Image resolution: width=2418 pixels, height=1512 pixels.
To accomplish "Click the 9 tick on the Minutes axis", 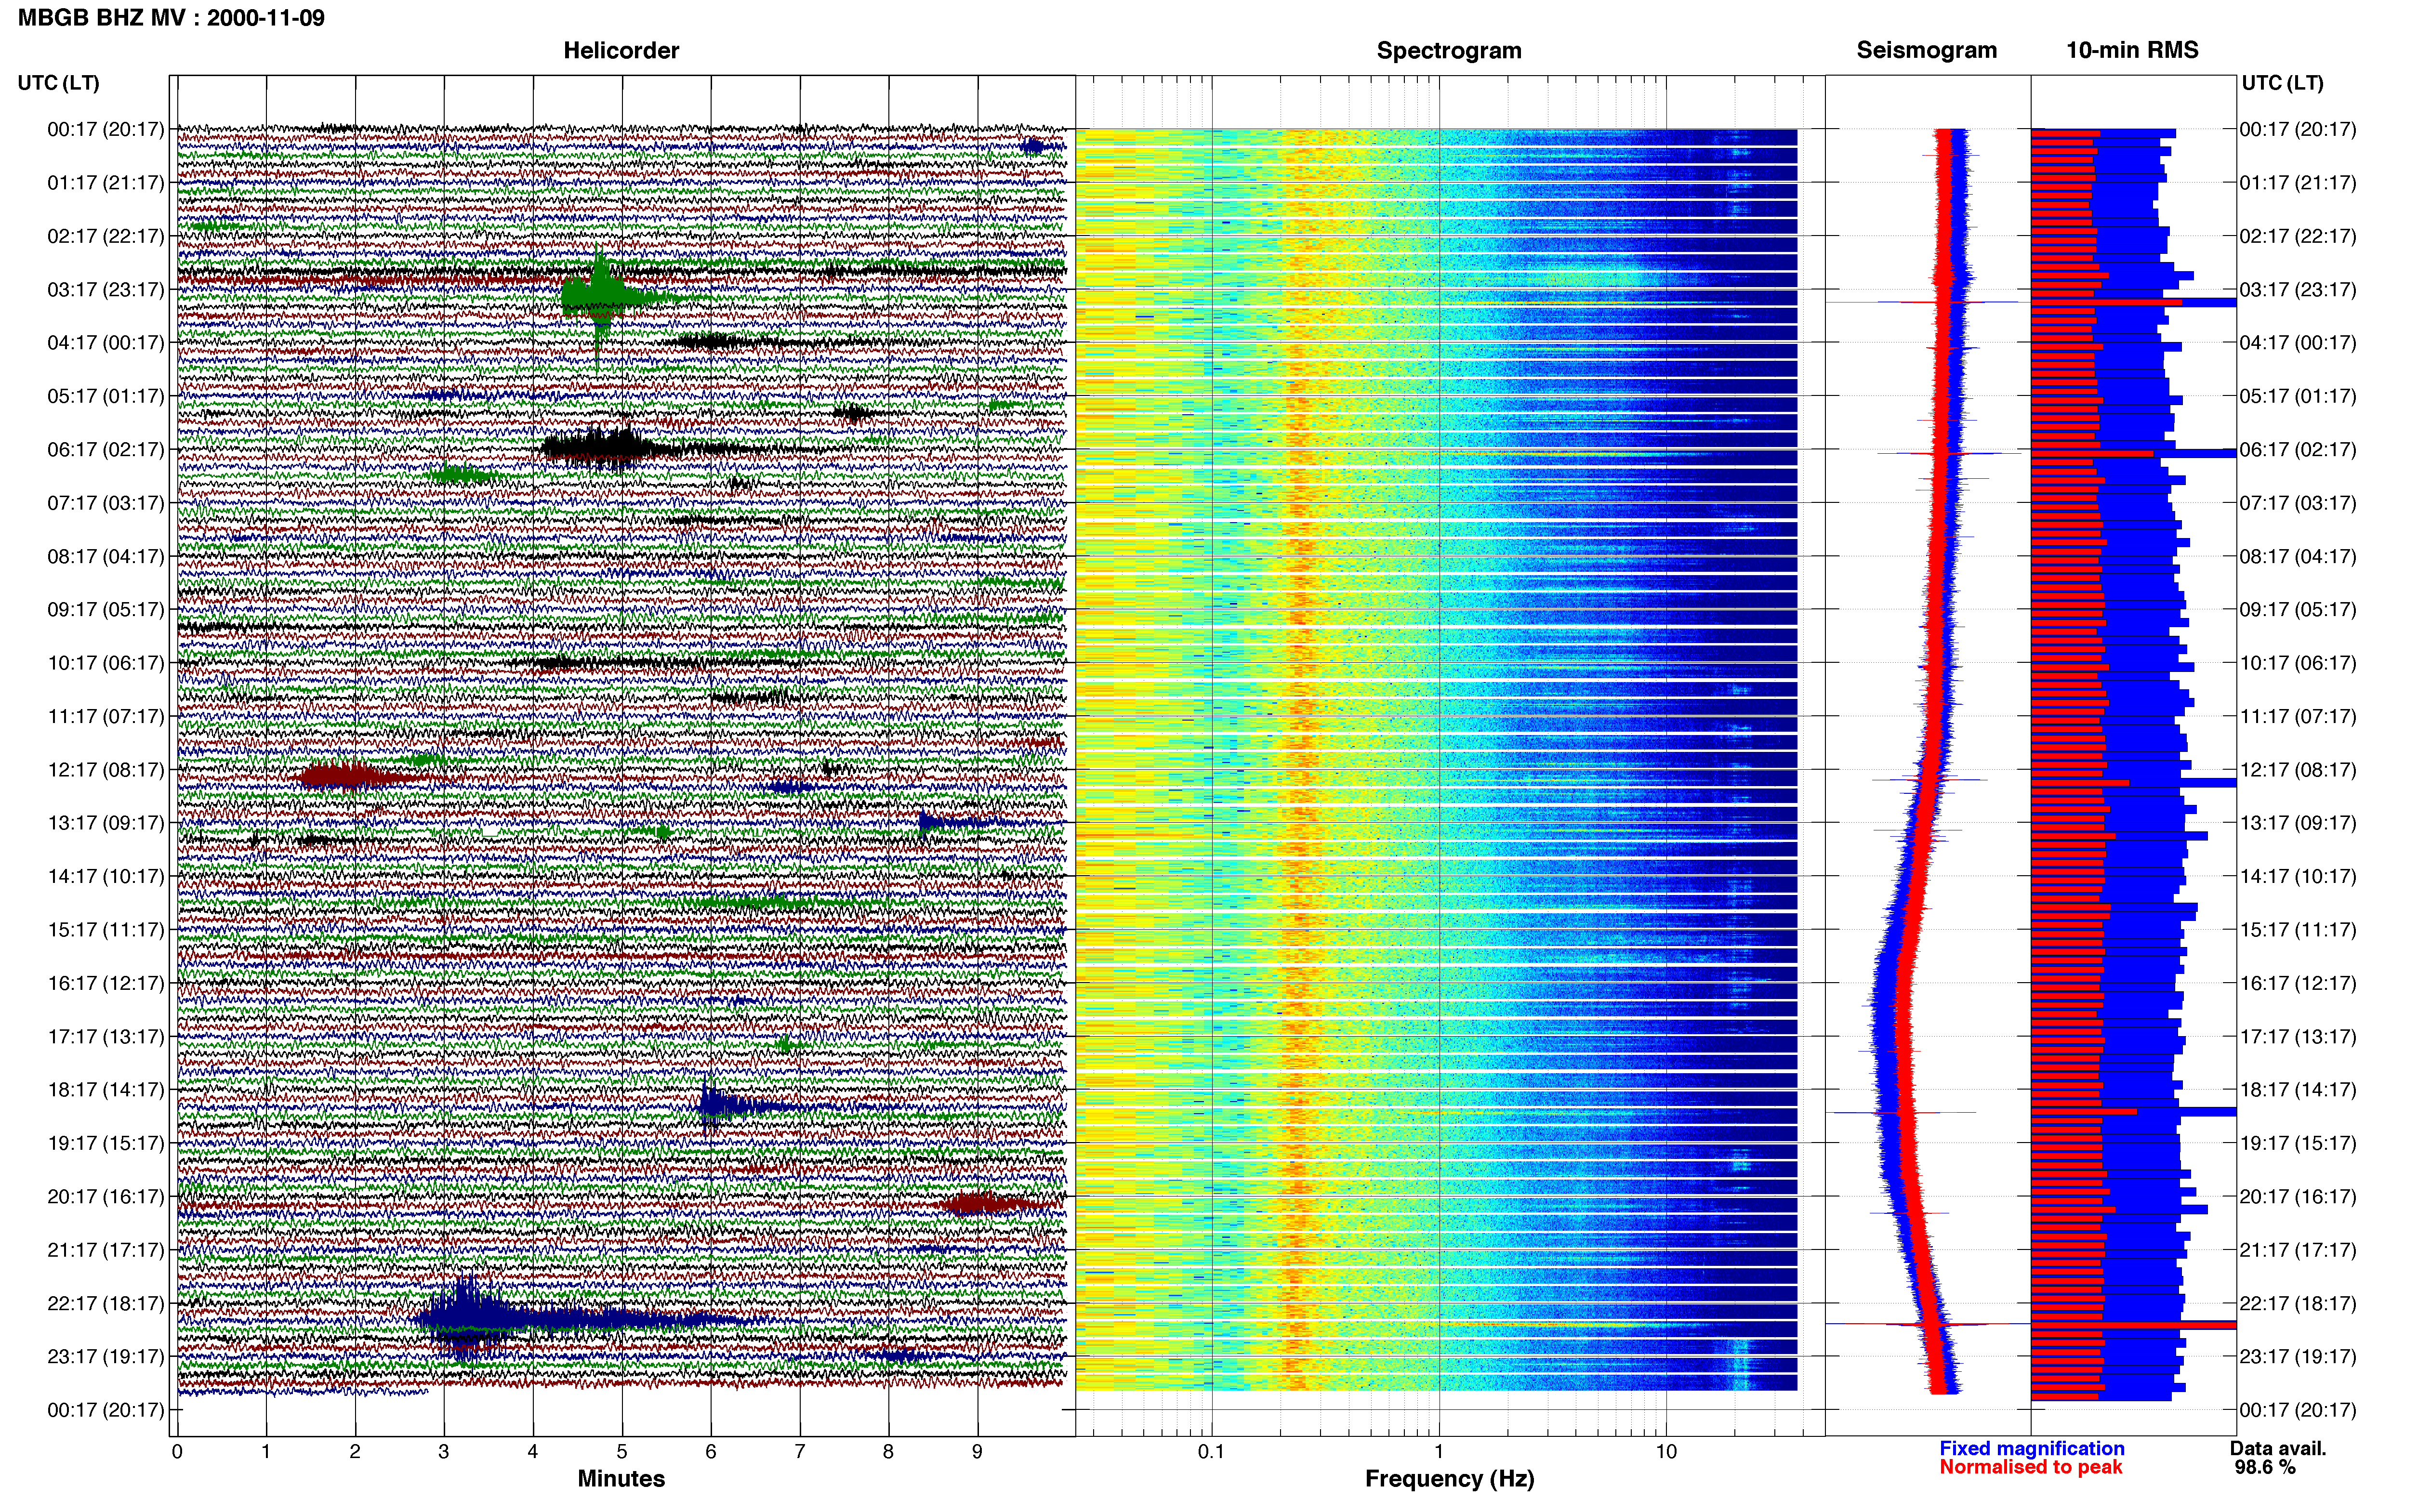I will click(978, 1452).
